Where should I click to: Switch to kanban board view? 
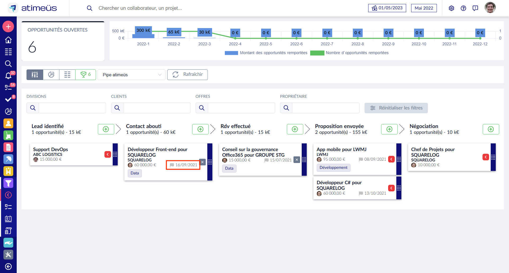tap(35, 75)
